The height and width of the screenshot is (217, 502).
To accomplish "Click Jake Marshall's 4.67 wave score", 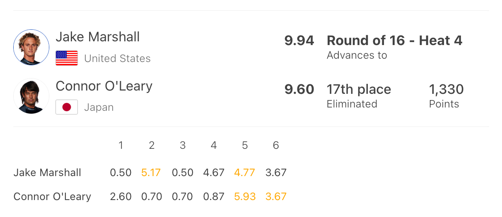I will (x=214, y=172).
